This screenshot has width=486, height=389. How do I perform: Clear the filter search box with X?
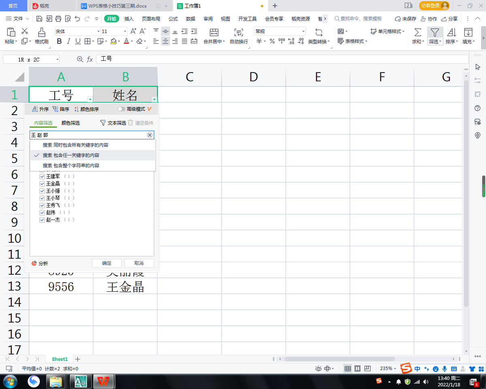149,135
